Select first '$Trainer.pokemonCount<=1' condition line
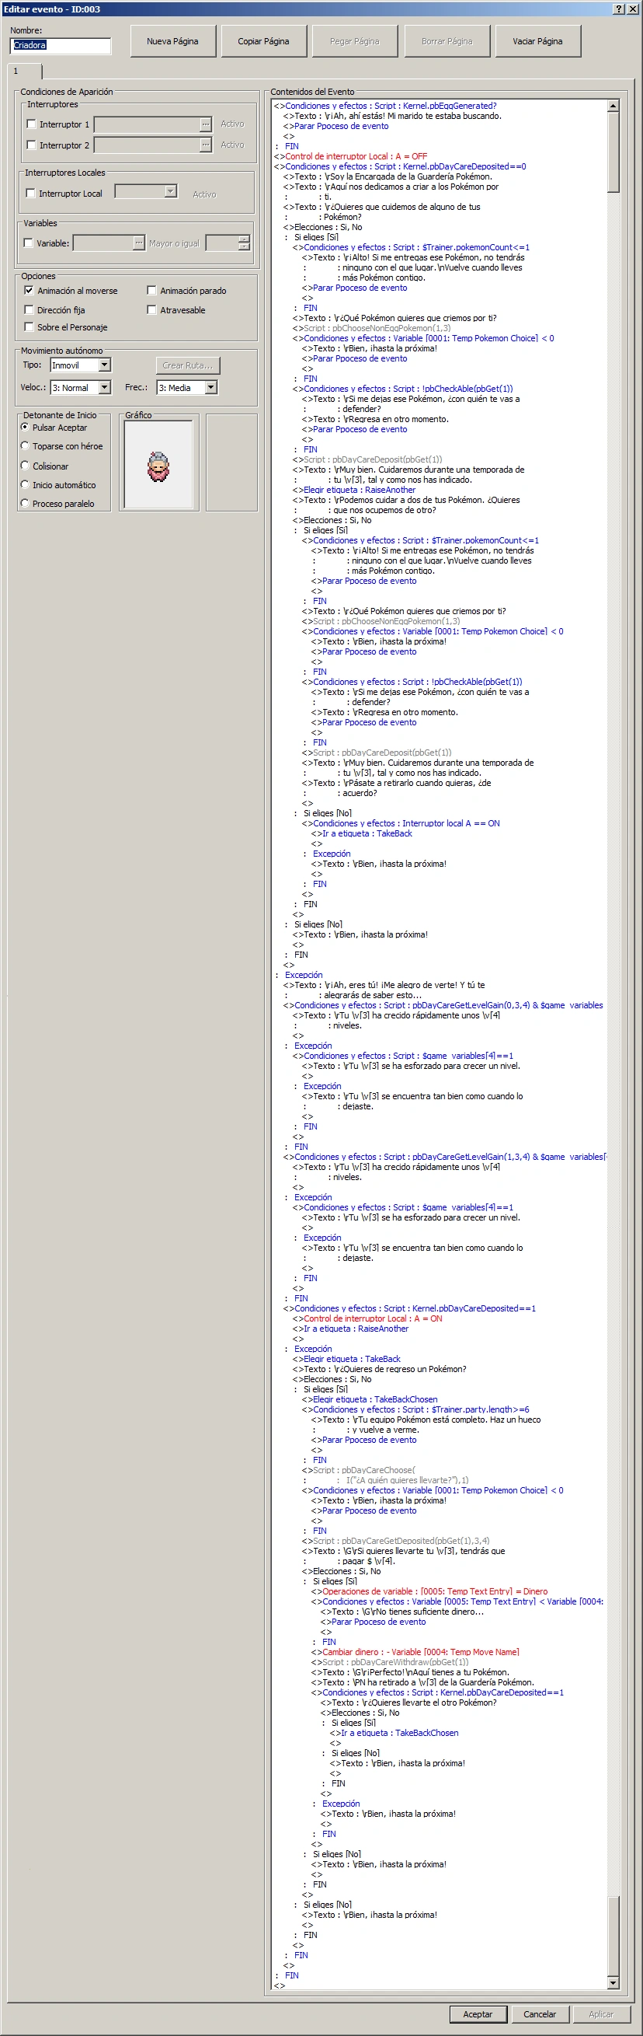Image resolution: width=643 pixels, height=2036 pixels. point(412,247)
